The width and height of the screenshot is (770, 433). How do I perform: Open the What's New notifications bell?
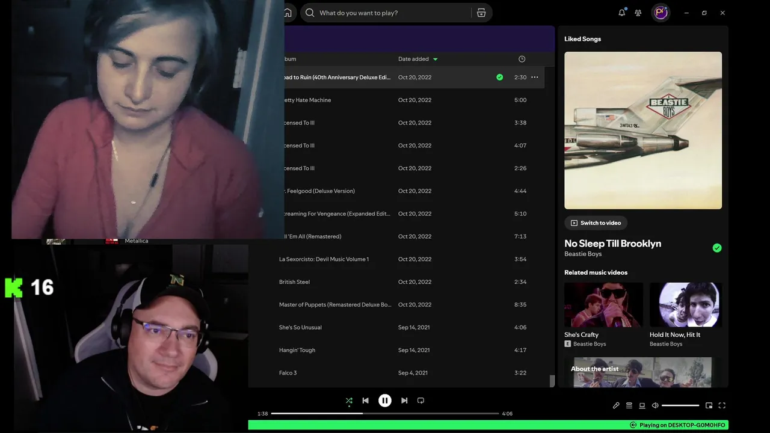coord(622,13)
